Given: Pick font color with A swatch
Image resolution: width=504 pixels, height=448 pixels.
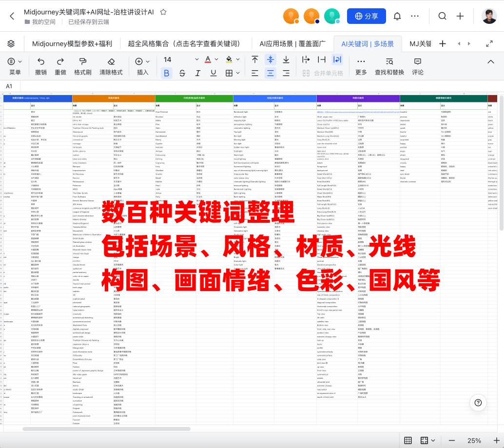Looking at the screenshot, I should click(208, 59).
